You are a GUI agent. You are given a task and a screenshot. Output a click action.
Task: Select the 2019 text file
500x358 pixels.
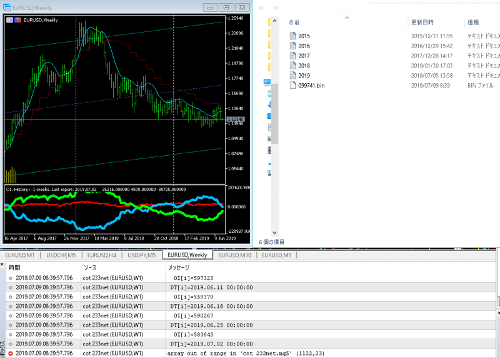[x=304, y=76]
